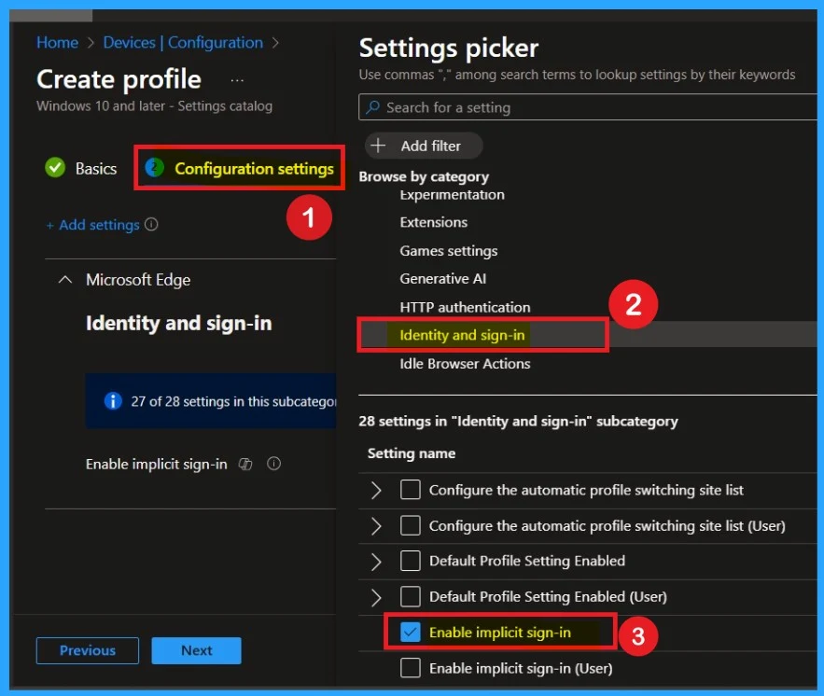824x696 pixels.
Task: Expand Configure the automatic profile switching site list row
Action: pos(376,490)
